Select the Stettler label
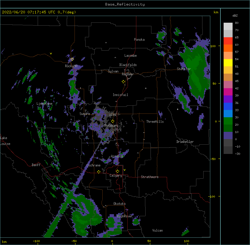The height and width of the screenshot is (245, 250). pos(184,69)
